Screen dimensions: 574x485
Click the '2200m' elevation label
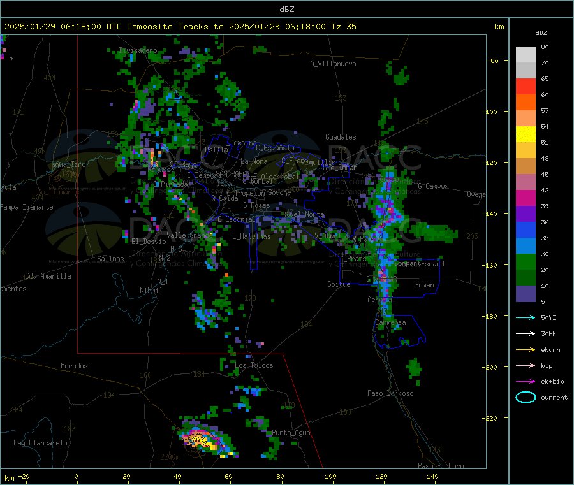tap(170, 457)
